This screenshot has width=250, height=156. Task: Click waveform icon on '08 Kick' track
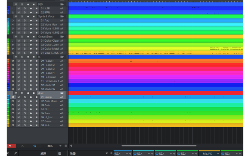pos(62,125)
